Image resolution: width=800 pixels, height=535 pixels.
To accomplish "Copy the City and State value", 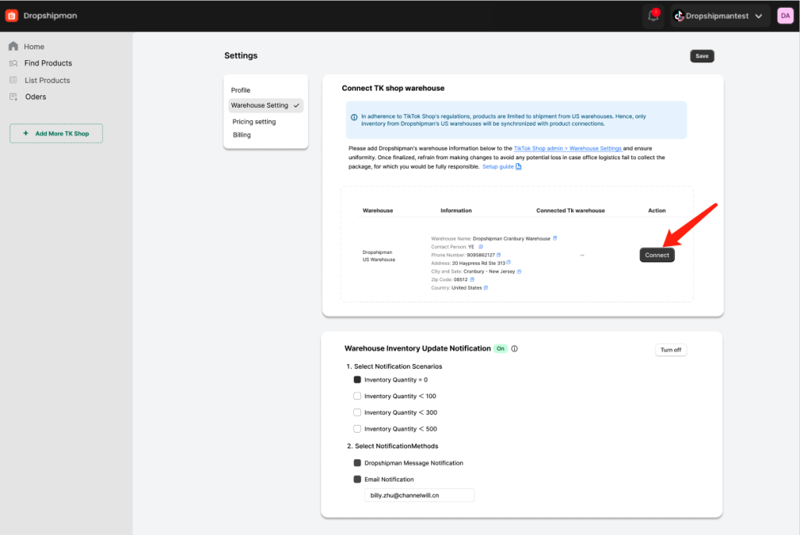I will tap(519, 271).
